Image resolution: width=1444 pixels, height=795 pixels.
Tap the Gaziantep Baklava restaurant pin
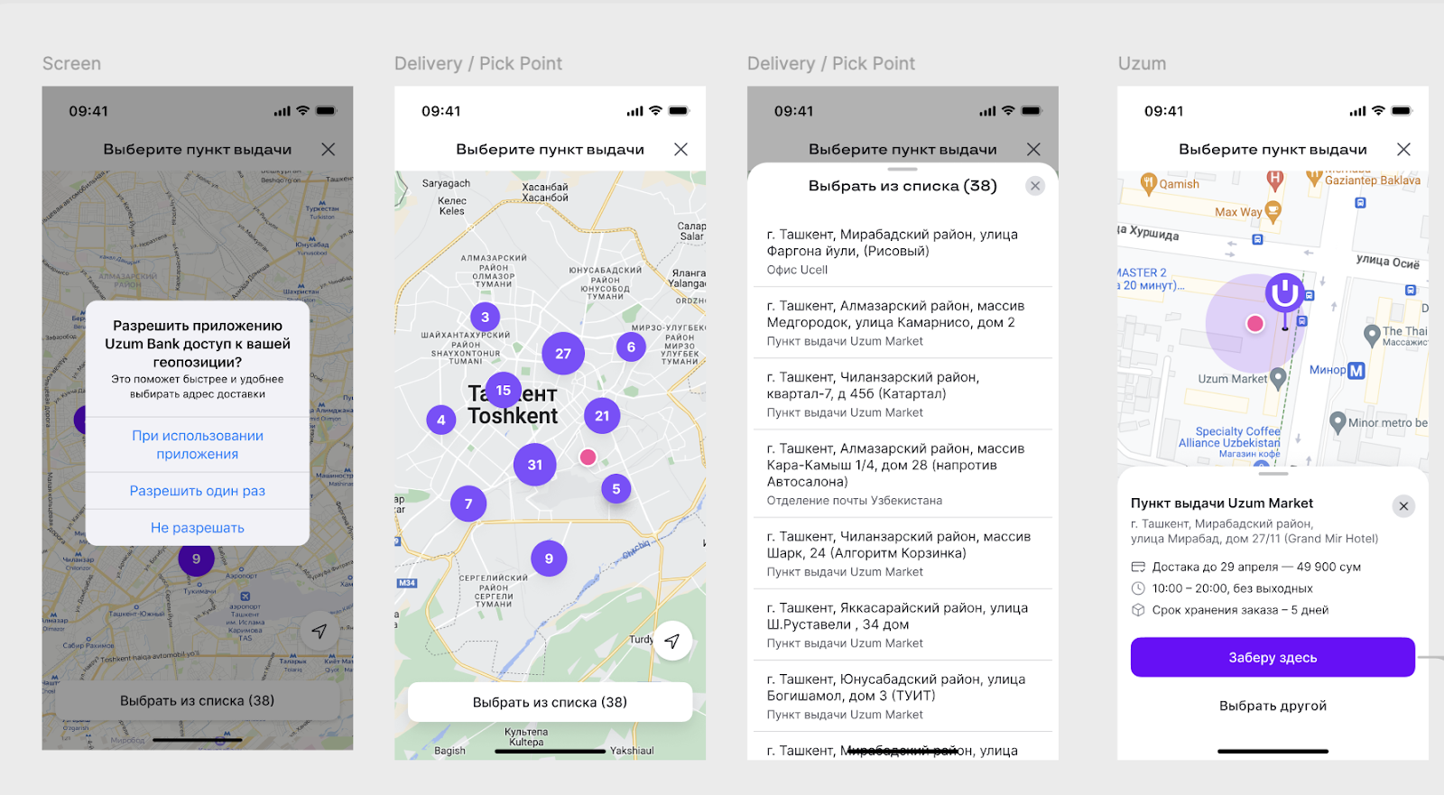click(x=1314, y=179)
